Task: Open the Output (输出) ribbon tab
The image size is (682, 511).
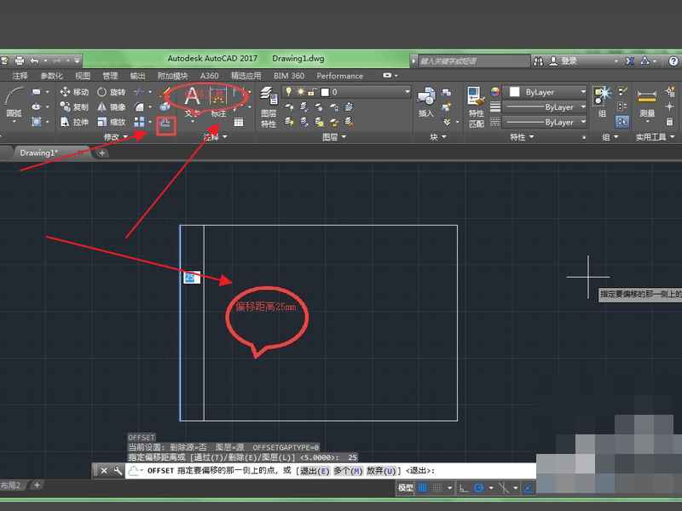Action: 137,76
